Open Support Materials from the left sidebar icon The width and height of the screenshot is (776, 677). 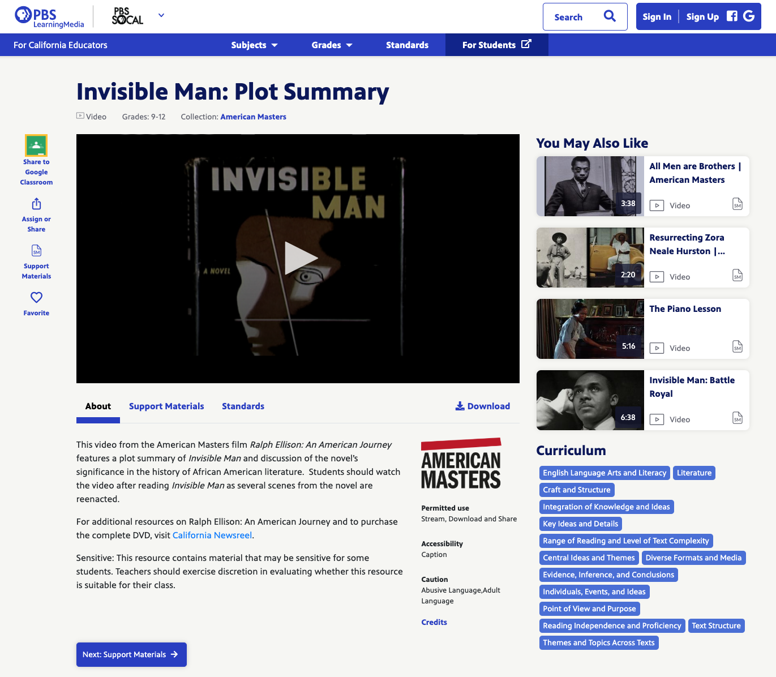(36, 251)
